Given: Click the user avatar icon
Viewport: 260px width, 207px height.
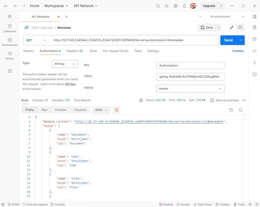Looking at the screenshot, I should [x=193, y=6].
